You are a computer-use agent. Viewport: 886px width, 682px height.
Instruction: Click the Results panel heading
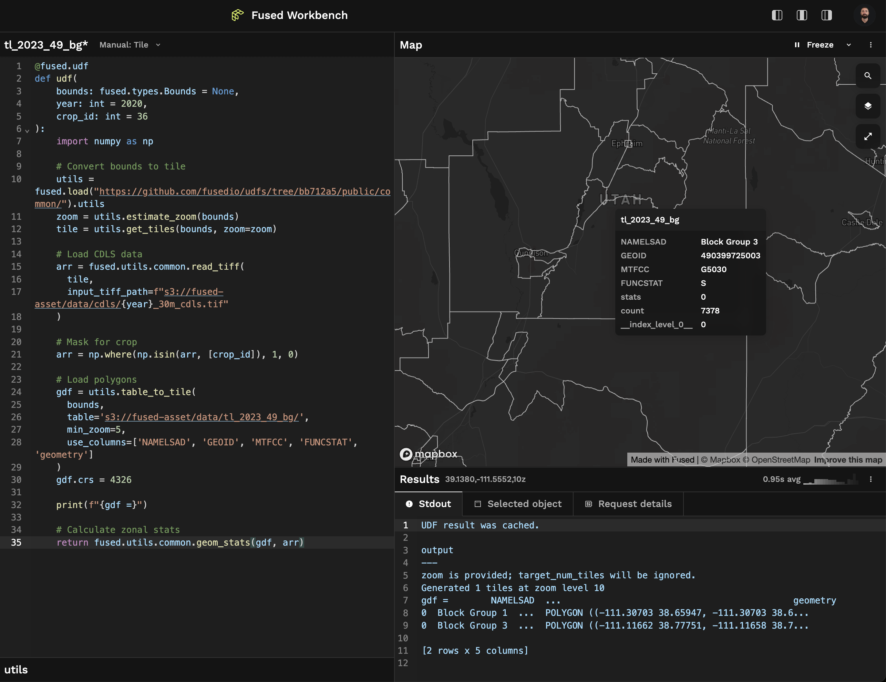(419, 479)
